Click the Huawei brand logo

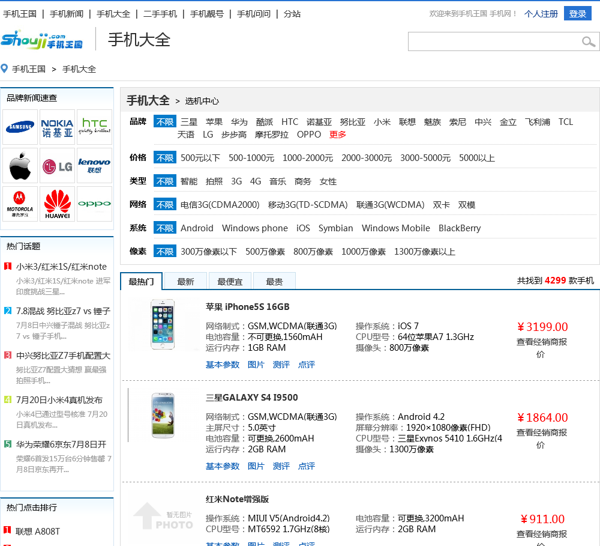tap(57, 204)
